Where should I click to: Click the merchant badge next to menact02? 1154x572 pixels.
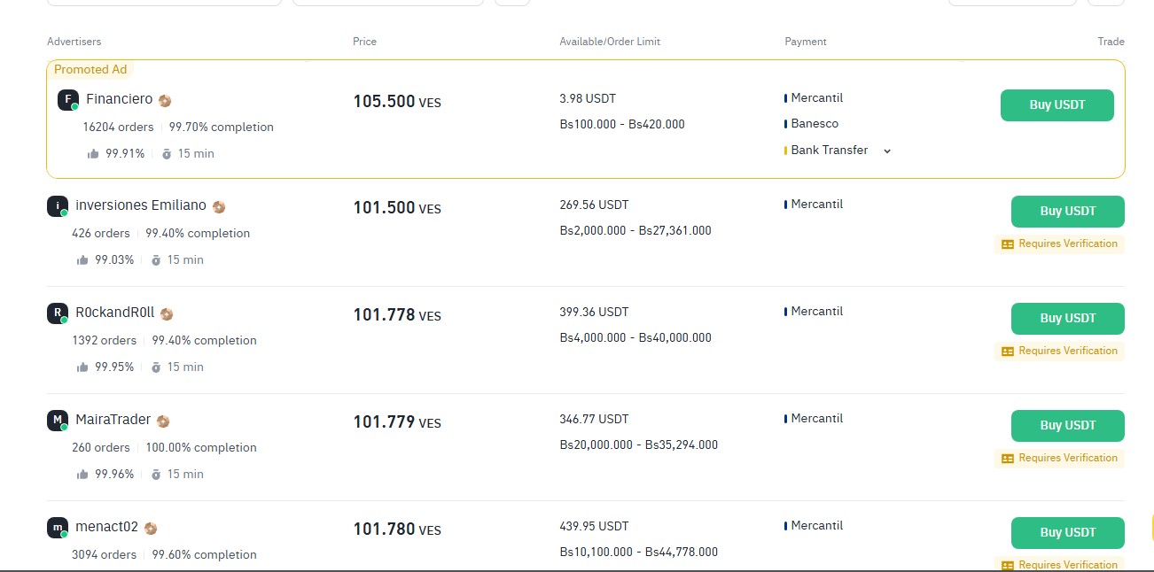151,528
